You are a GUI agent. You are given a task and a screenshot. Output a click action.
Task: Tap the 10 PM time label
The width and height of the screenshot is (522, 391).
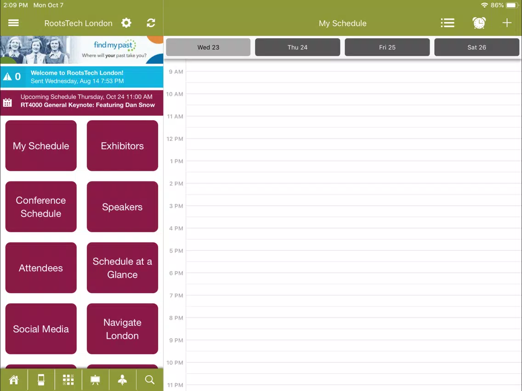pos(175,363)
